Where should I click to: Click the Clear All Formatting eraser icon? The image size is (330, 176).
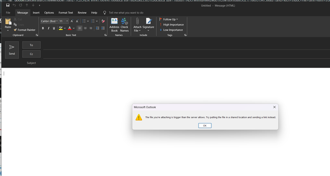103,21
